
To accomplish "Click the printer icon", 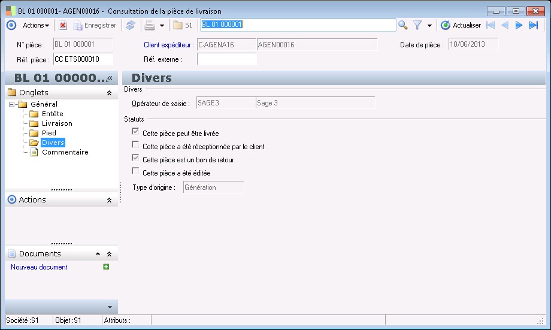I will pos(149,25).
